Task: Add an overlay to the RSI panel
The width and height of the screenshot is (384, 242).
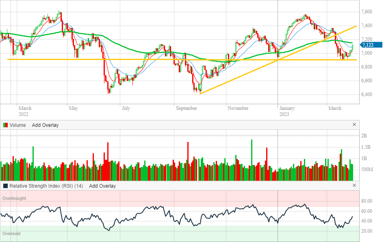Action: (x=102, y=186)
